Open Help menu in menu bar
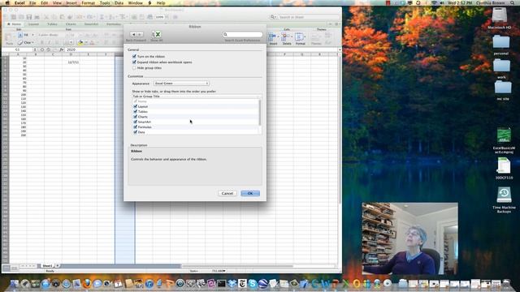This screenshot has width=520, height=292. point(161,3)
